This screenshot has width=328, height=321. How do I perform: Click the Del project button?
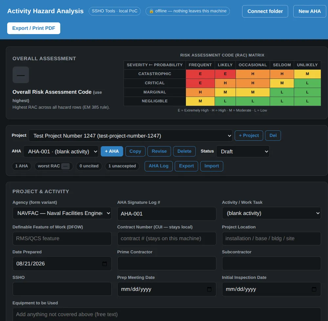point(273,136)
